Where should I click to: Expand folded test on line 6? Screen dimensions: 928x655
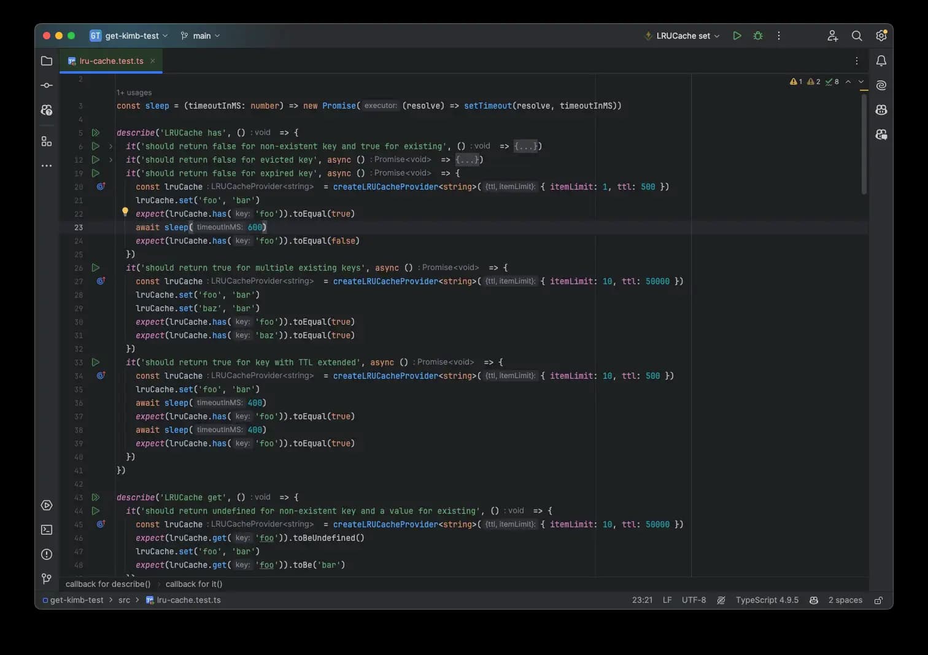pos(110,146)
